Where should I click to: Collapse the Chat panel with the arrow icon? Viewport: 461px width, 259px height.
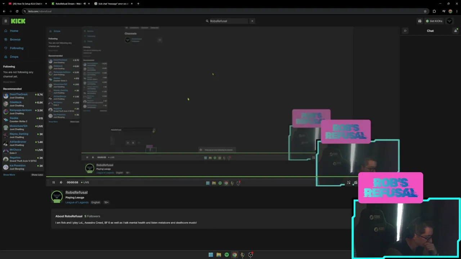(x=405, y=31)
